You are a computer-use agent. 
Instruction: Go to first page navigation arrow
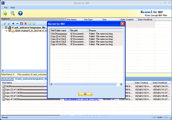click(x=3, y=79)
